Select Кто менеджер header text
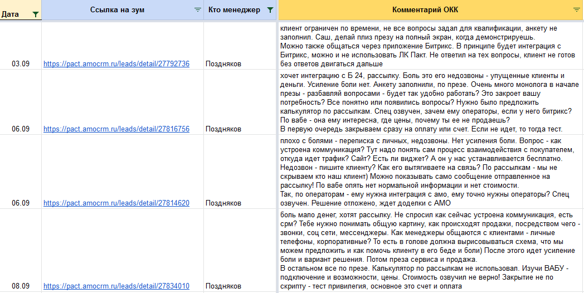This screenshot has width=584, height=293. [x=234, y=10]
